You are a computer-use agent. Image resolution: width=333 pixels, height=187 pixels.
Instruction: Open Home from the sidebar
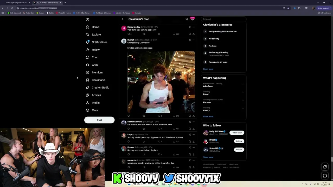93,27
